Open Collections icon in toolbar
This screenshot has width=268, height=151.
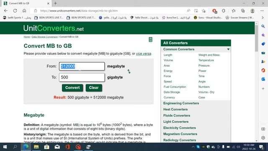point(243,11)
